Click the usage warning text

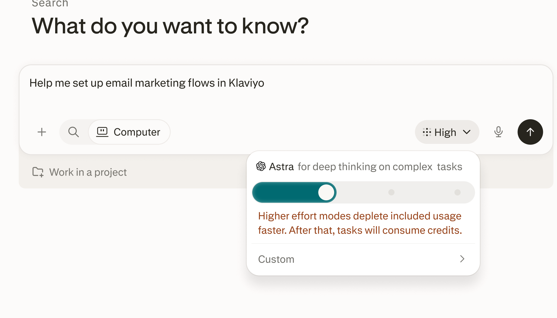[x=360, y=223]
